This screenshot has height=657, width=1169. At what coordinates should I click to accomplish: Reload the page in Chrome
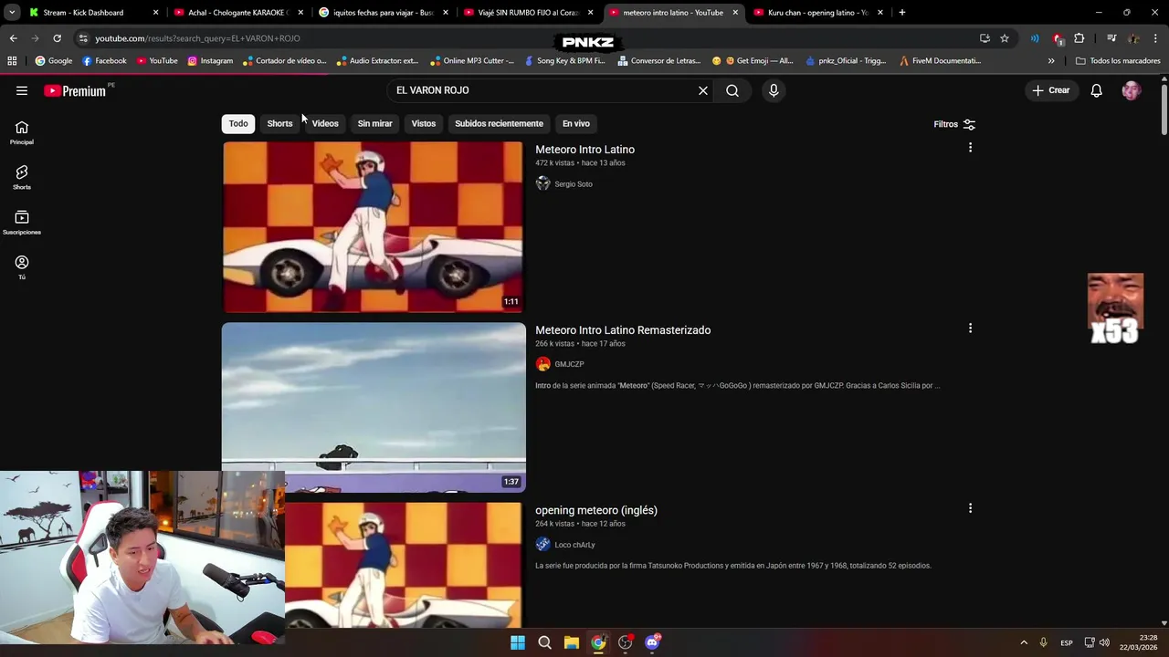[x=57, y=38]
